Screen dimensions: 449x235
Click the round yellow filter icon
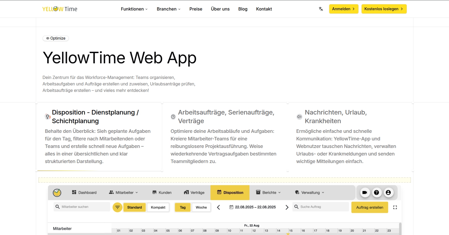(x=117, y=207)
